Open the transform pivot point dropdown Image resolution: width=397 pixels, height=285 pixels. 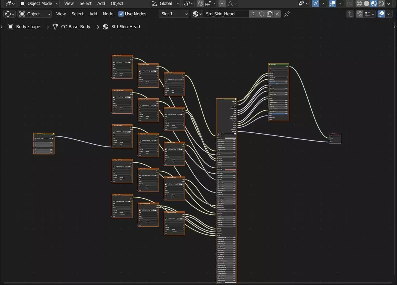click(189, 3)
